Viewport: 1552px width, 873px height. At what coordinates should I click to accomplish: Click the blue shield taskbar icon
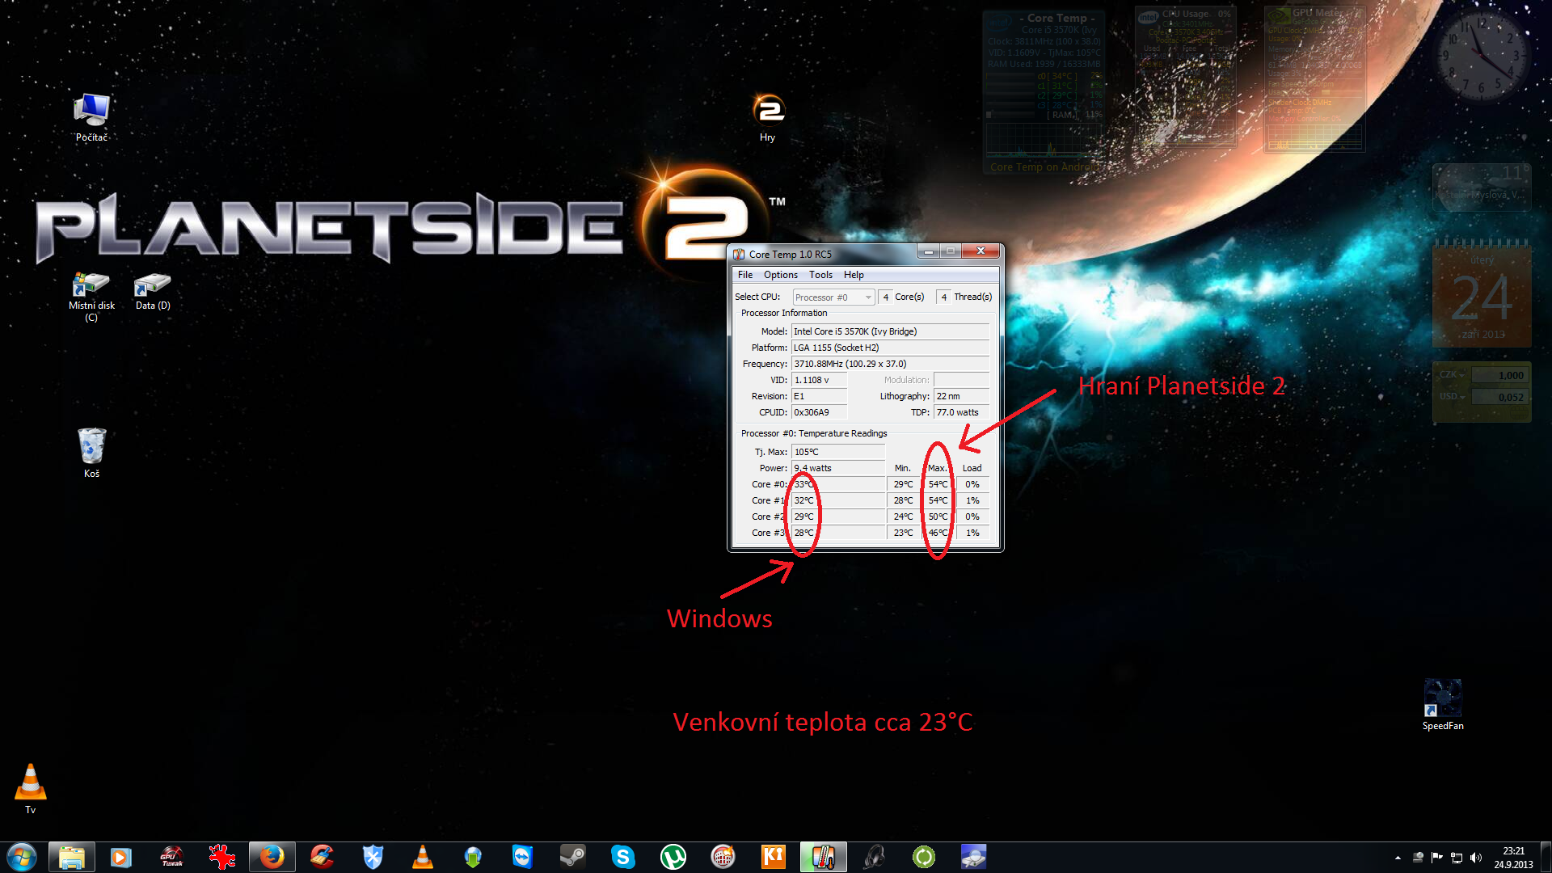[373, 857]
